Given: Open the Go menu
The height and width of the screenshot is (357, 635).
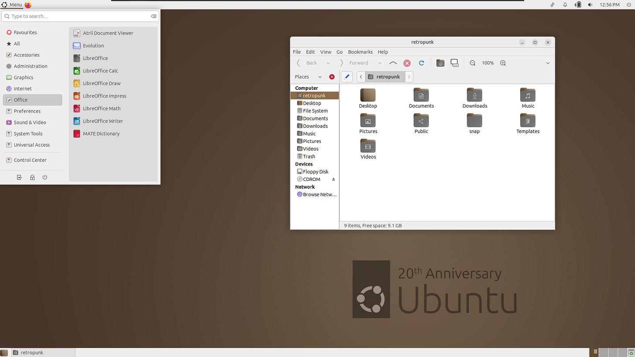Looking at the screenshot, I should [339, 52].
